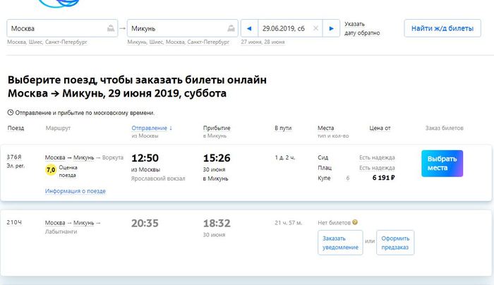Screen dimensions: 494x285
Task: Sort by В пути travel time header
Action: click(x=283, y=128)
